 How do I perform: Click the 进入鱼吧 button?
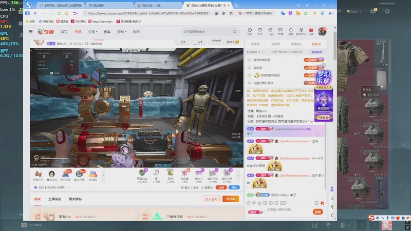tap(211, 199)
